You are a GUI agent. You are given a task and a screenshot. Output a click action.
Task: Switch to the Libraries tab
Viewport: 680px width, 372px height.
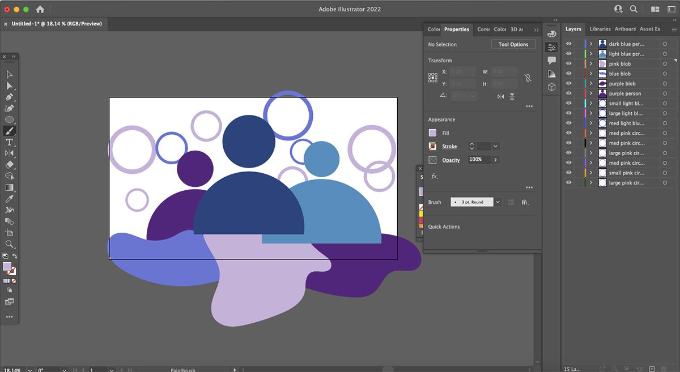tap(600, 29)
